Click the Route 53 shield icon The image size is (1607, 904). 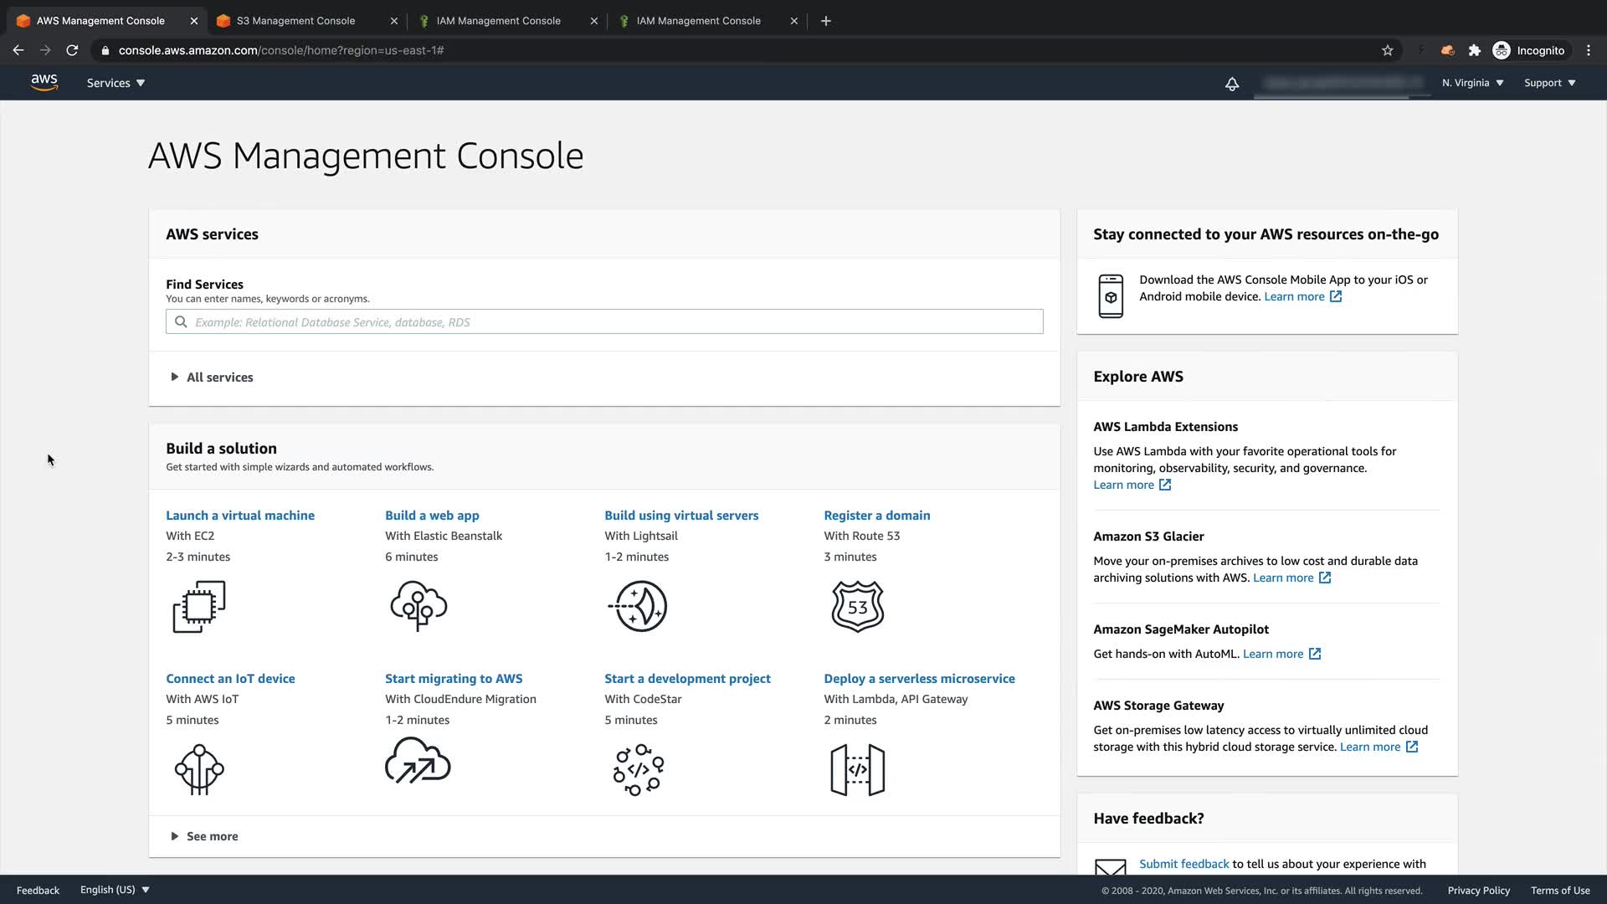[858, 606]
